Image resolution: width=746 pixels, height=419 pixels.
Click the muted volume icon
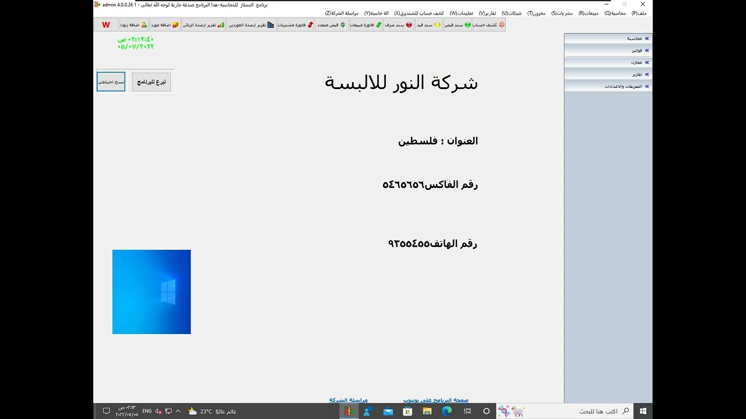159,411
